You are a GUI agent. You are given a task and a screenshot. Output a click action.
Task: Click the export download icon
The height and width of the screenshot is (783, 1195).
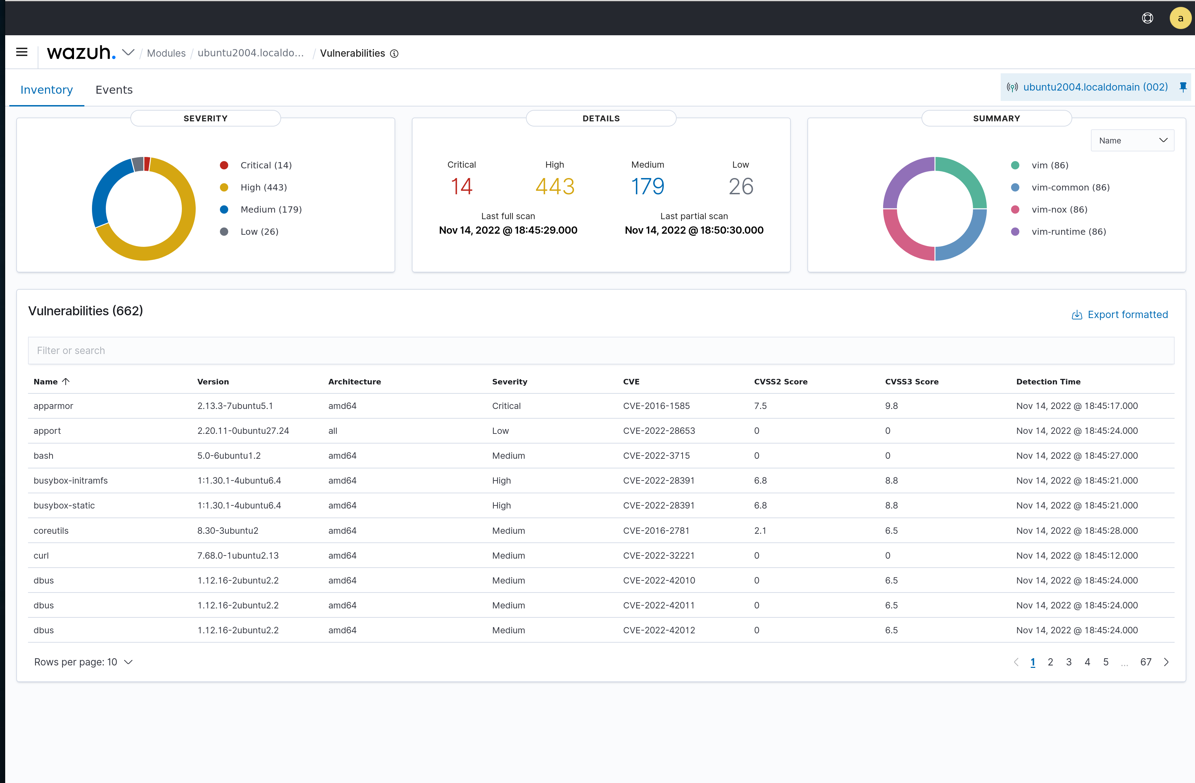[1077, 315]
